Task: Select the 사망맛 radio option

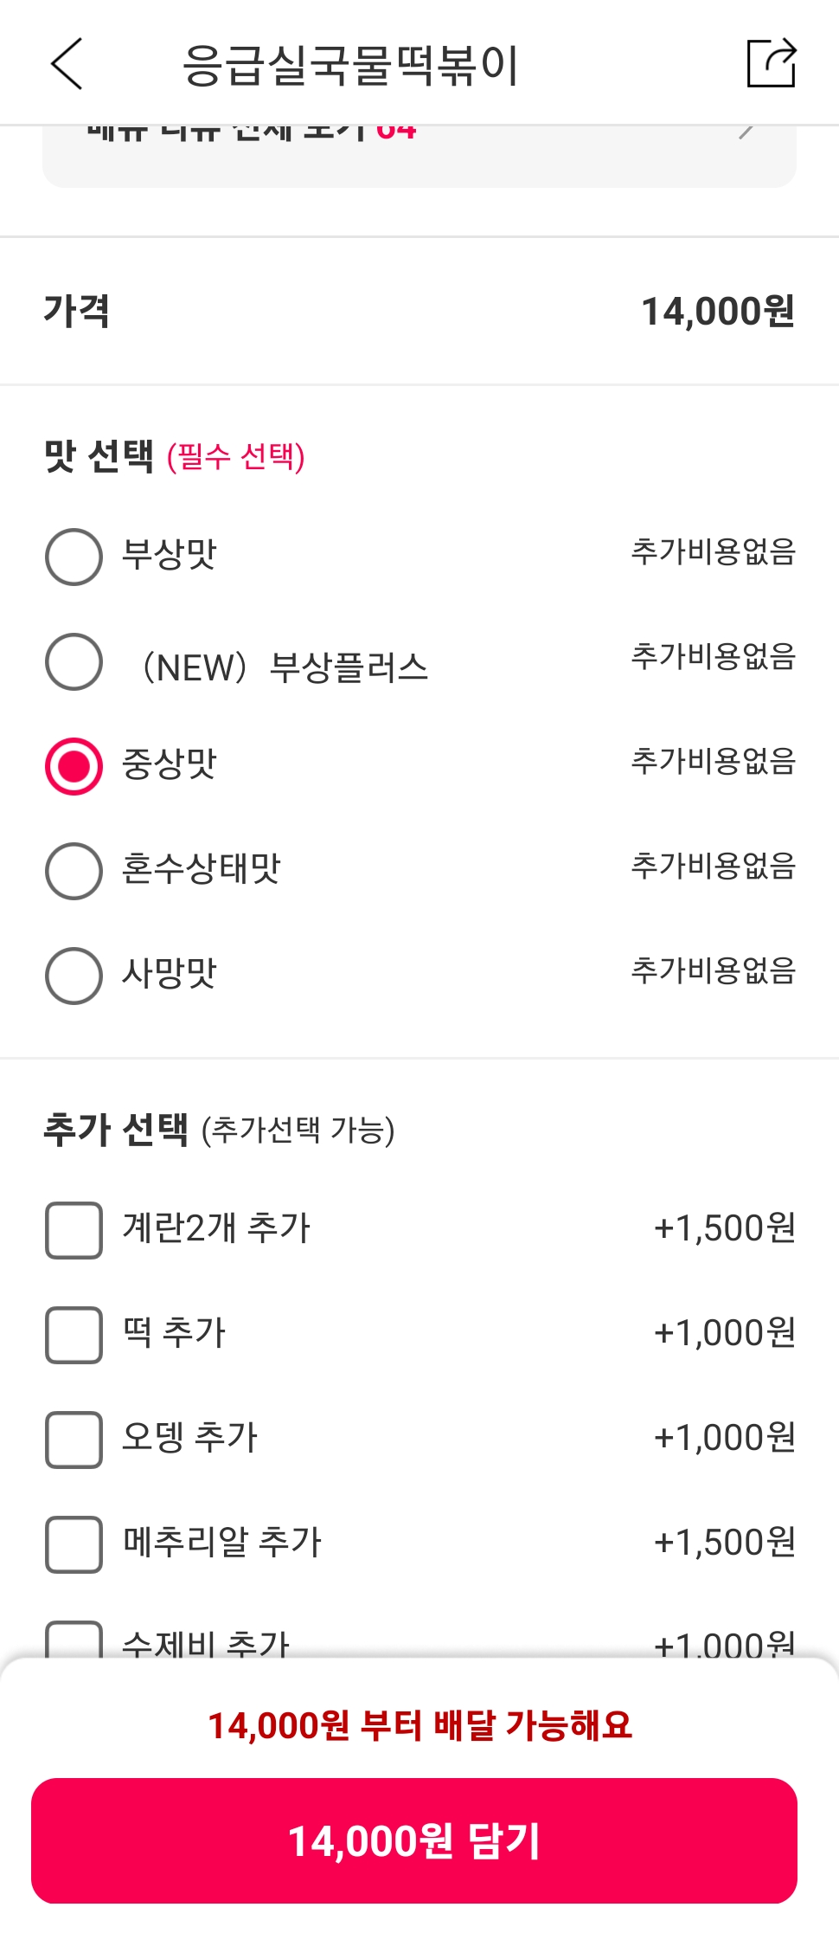Action: point(74,976)
